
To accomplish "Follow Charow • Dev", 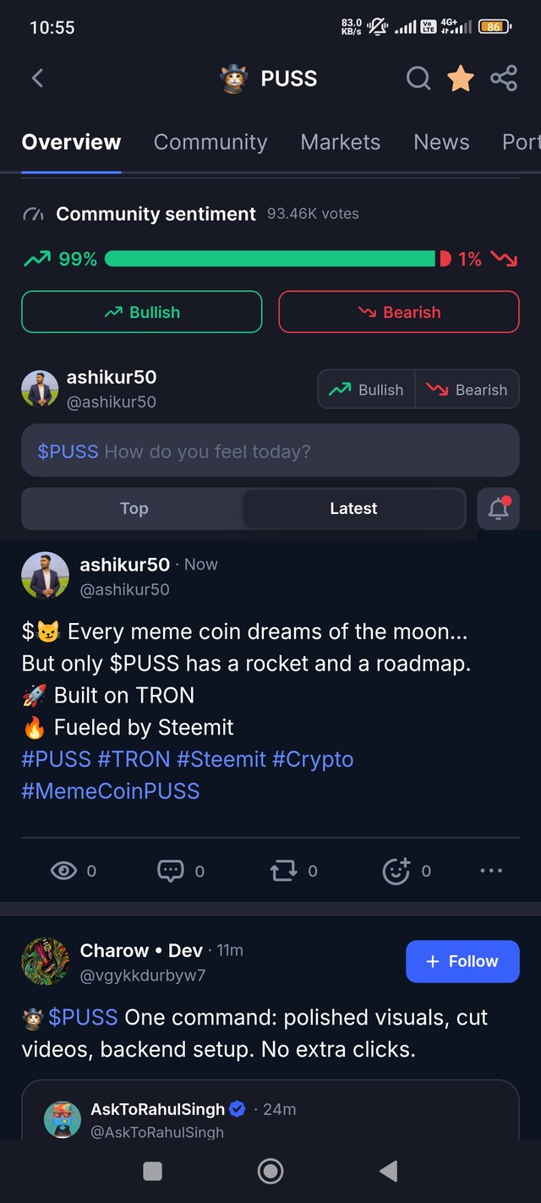I will tap(462, 961).
